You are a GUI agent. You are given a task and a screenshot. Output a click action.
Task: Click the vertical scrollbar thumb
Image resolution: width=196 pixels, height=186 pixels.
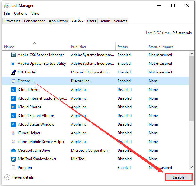click(192, 88)
